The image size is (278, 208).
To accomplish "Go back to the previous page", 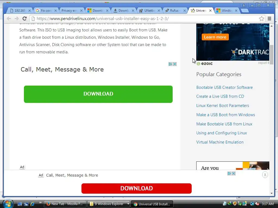I will coord(9,18).
